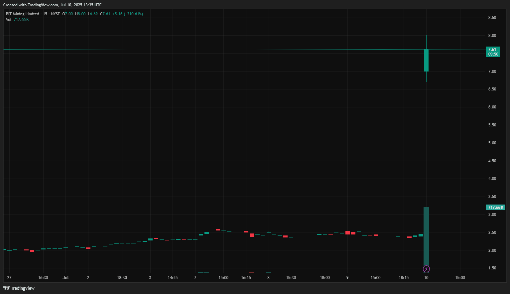Click the 6.50 price axis label
Screen dimensions: 510x294
pos(492,89)
